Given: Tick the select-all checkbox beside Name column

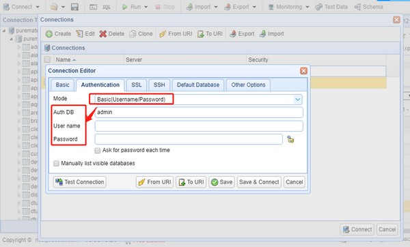Looking at the screenshot, I should click(47, 59).
